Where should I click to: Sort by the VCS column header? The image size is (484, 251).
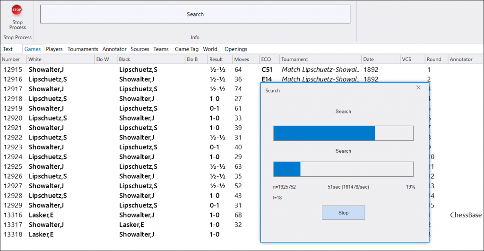click(412, 59)
